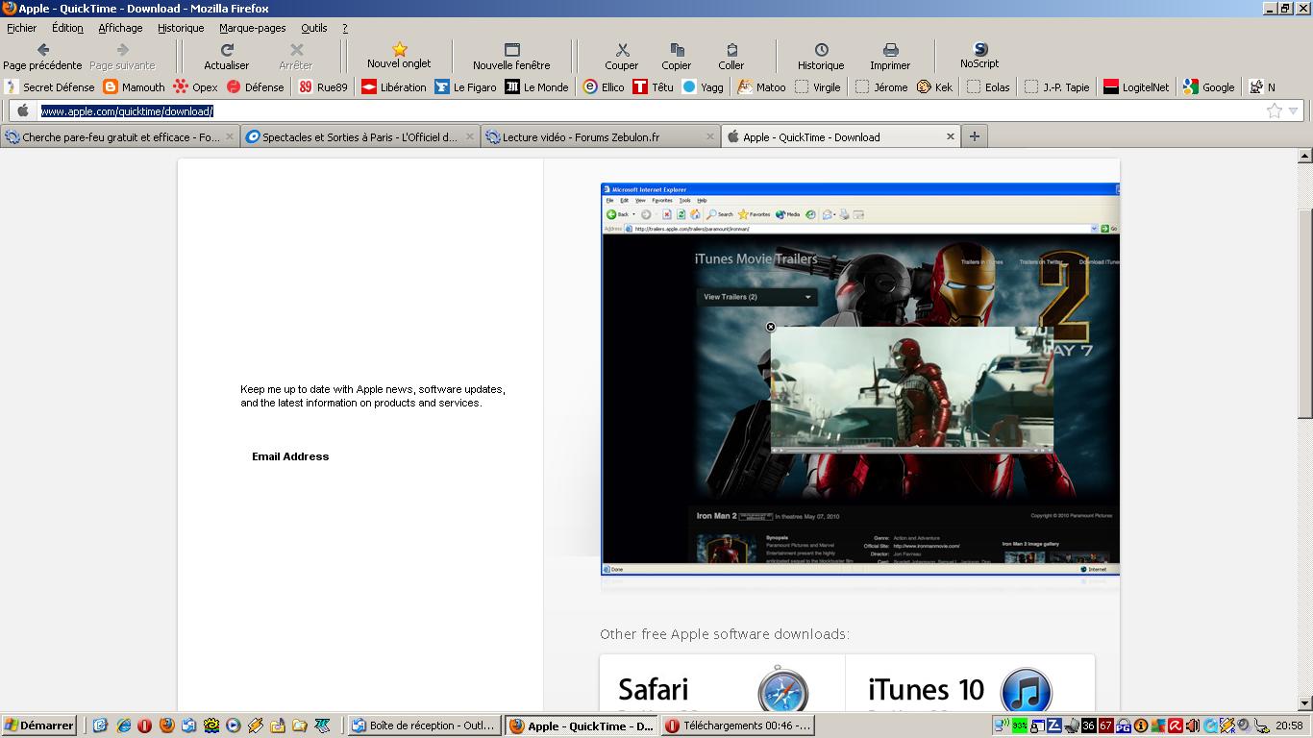
Task: Open the Outils menu
Action: [x=313, y=28]
